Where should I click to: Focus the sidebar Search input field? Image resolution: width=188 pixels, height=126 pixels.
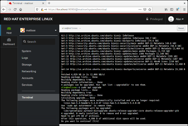38,41
